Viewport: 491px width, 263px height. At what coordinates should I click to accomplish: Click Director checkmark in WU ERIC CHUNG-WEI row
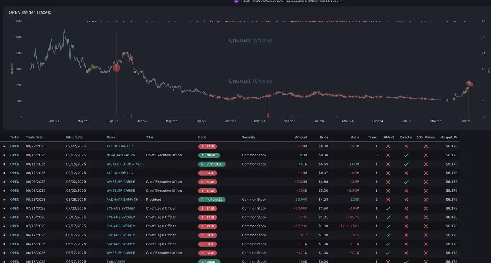click(406, 164)
